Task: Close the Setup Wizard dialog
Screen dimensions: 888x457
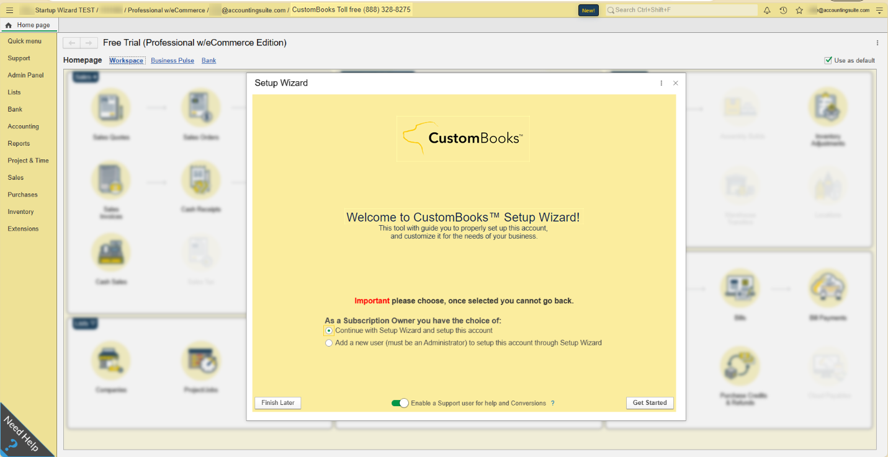Action: 676,83
